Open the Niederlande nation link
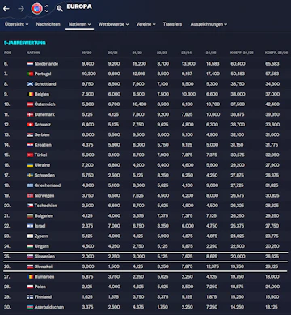The width and height of the screenshot is (291, 315). click(x=46, y=64)
